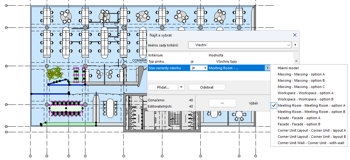350x160 pixels.
Task: Choose 'Massing - Massing - option A'
Action: tap(301, 75)
